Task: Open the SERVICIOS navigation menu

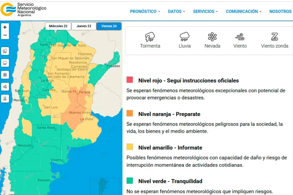Action: point(205,11)
